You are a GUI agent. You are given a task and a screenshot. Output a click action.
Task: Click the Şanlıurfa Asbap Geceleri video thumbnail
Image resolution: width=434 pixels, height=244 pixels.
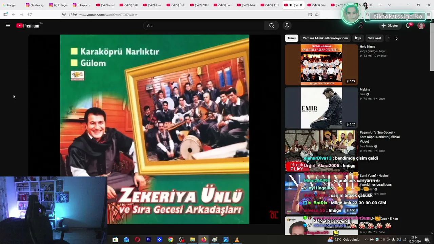(321, 65)
